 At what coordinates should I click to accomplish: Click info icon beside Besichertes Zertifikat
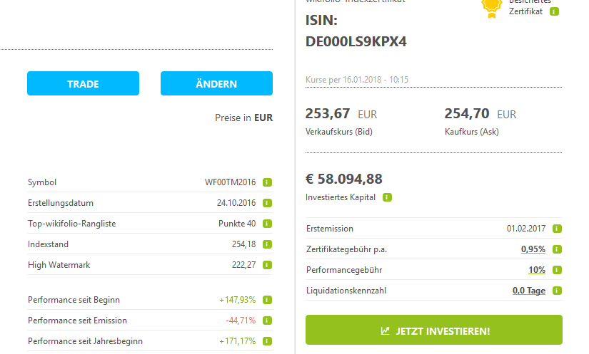click(x=555, y=11)
